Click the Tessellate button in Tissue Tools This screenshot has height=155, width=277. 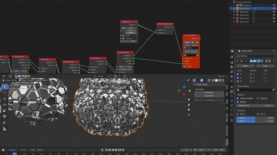(209, 93)
